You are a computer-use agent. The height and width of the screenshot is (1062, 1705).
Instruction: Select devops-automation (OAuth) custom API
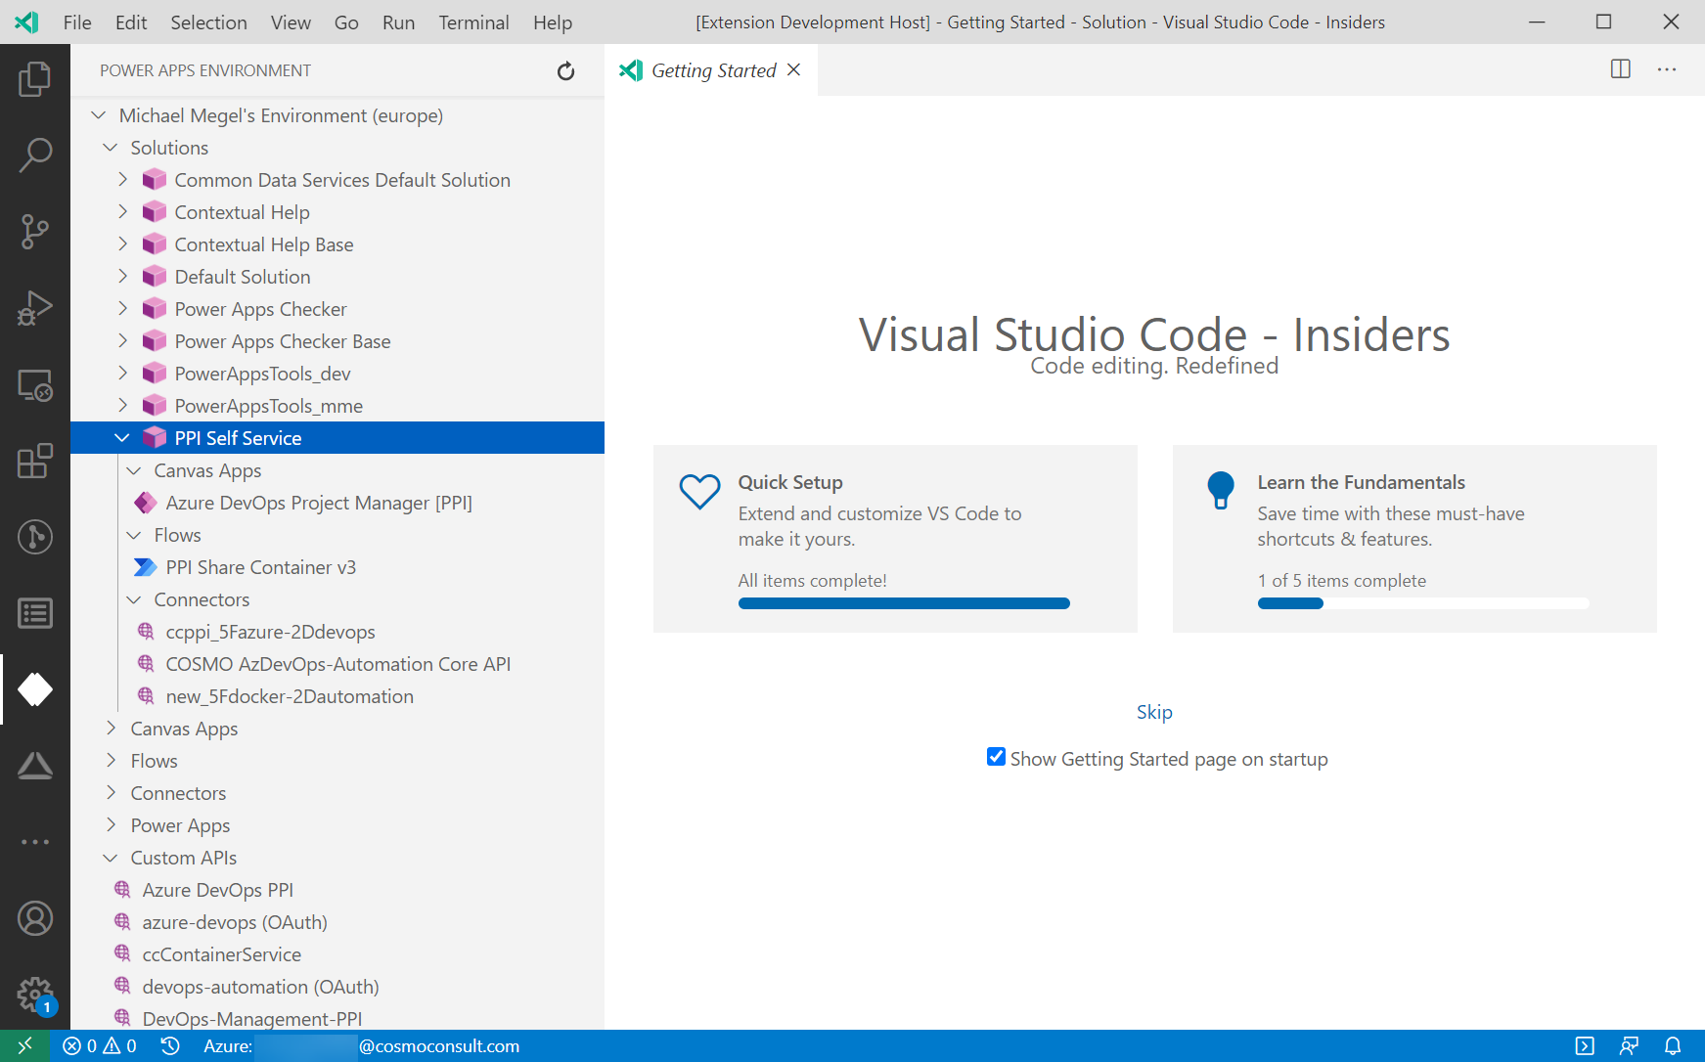(x=337, y=987)
